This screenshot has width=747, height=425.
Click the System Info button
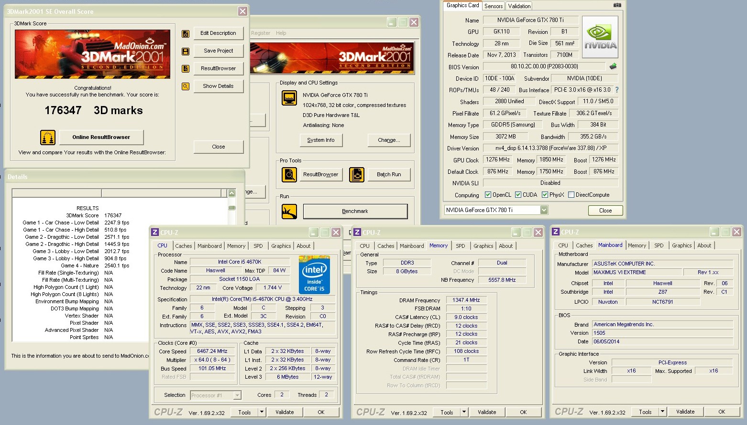(321, 140)
